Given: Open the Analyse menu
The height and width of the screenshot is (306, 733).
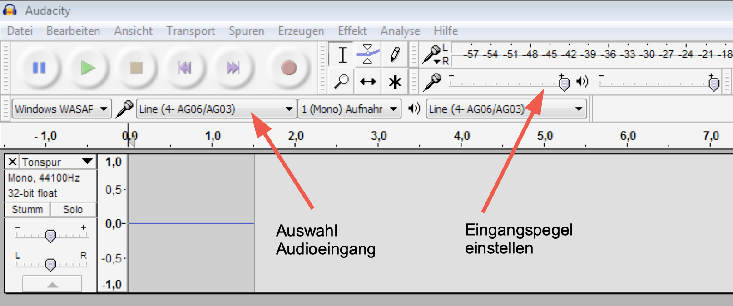Looking at the screenshot, I should coord(400,31).
